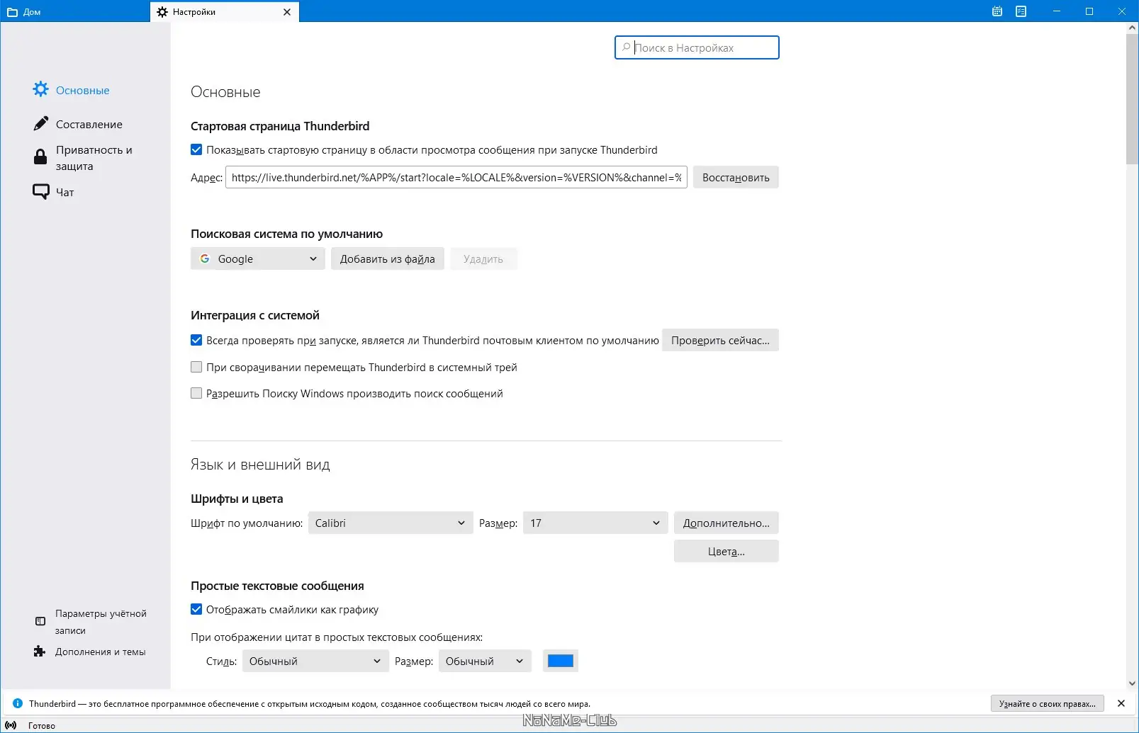Select the Настройки tab
The image size is (1139, 733).
[x=225, y=12]
